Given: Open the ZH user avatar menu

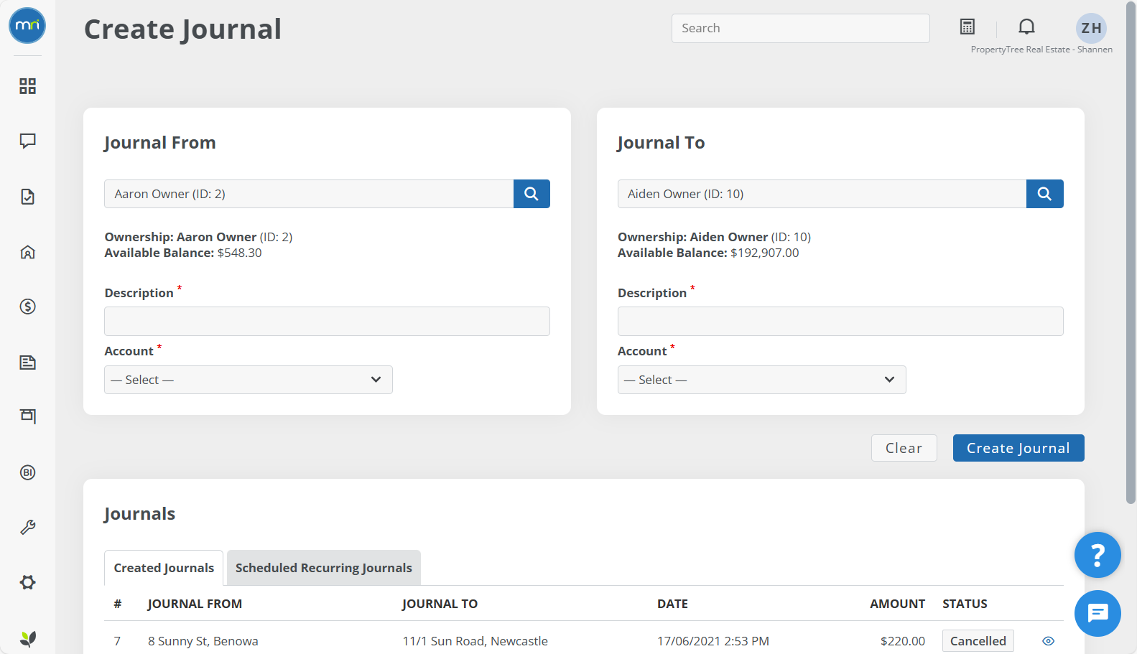Looking at the screenshot, I should (x=1091, y=28).
